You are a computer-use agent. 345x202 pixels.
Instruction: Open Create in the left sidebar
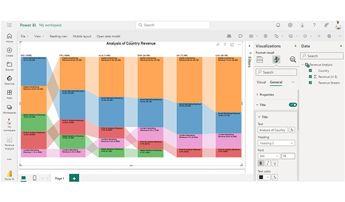(x=9, y=52)
